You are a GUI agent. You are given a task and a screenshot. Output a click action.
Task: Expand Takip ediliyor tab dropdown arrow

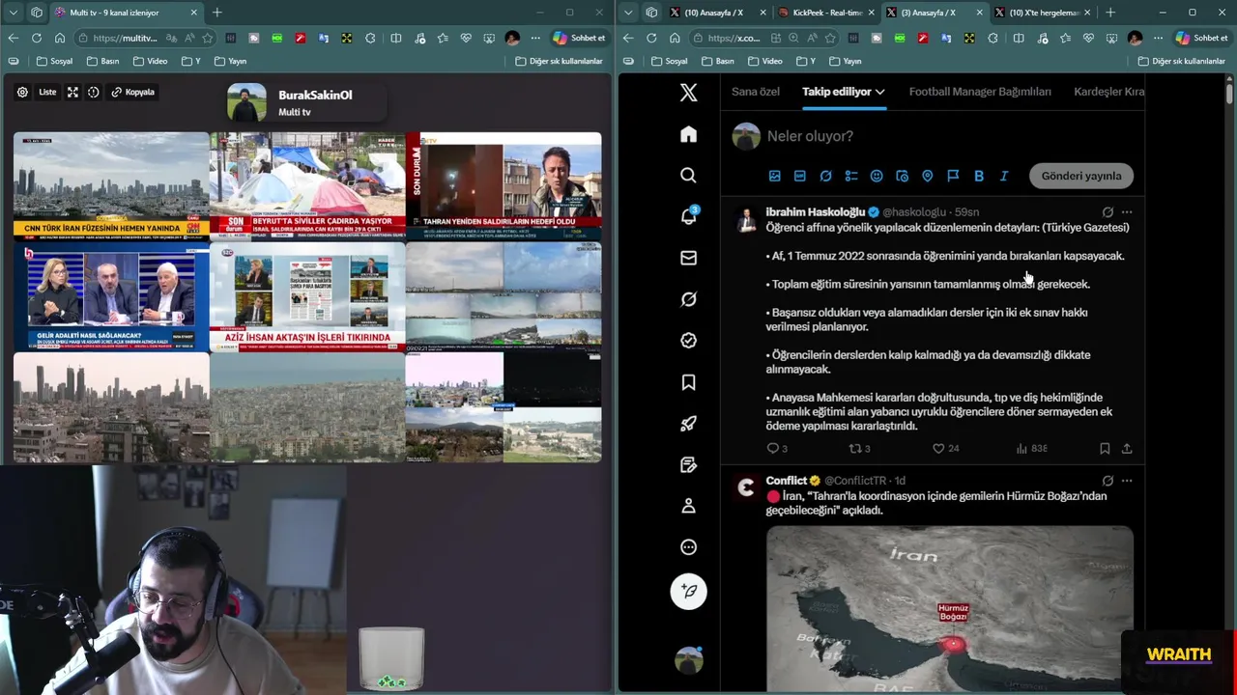pyautogui.click(x=879, y=92)
